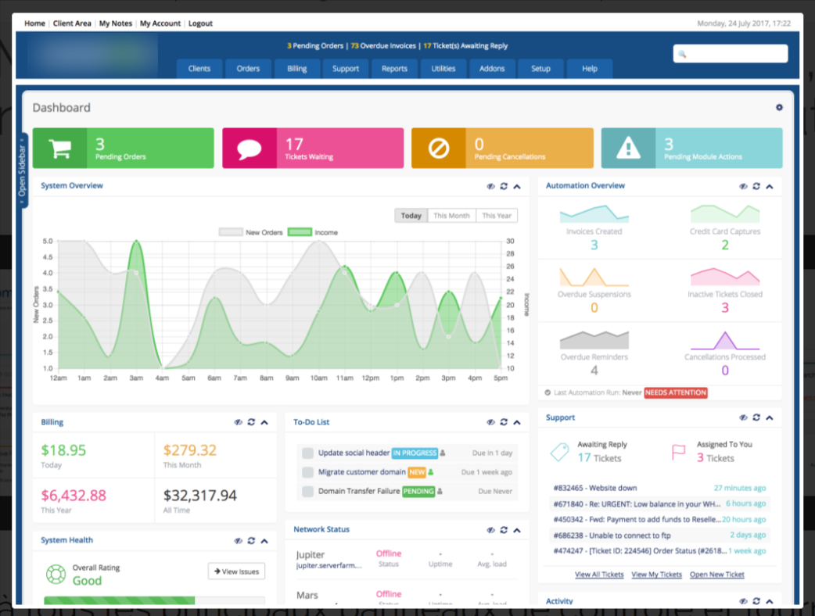
Task: Click the System Health green progress bar
Action: [120, 600]
